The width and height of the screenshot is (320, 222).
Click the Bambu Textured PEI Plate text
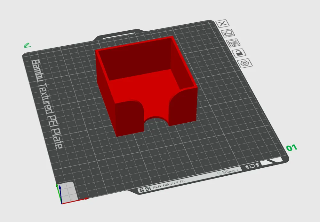pos(46,104)
